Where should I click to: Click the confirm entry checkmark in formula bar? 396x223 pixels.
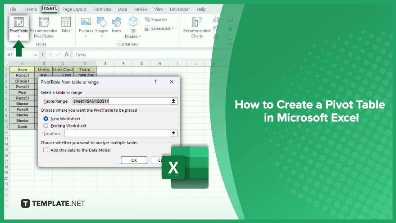58,55
